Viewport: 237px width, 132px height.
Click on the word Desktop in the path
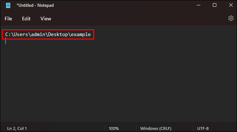click(58, 34)
